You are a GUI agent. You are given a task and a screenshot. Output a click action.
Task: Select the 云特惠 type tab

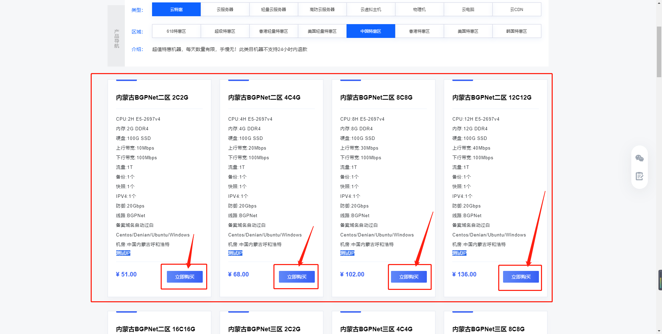[x=176, y=9]
